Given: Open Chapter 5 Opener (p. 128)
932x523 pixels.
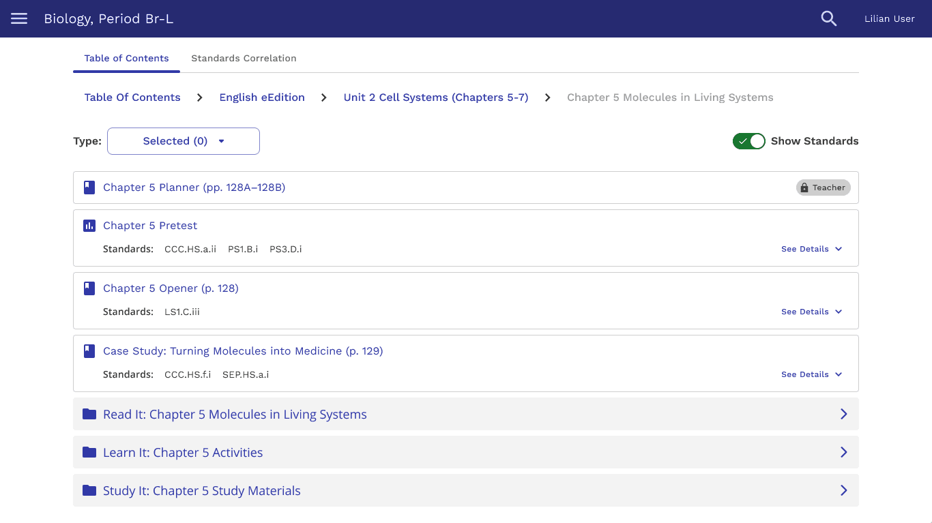Looking at the screenshot, I should click(171, 288).
